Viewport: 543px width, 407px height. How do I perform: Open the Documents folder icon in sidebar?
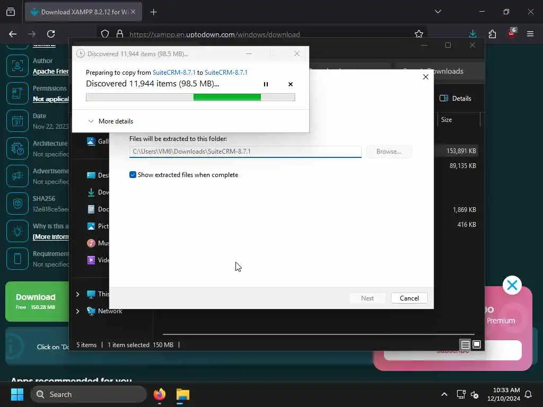pyautogui.click(x=91, y=209)
